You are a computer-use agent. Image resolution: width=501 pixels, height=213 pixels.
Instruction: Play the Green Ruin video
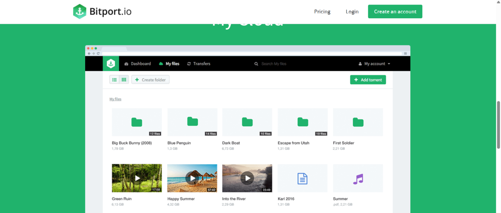[137, 178]
